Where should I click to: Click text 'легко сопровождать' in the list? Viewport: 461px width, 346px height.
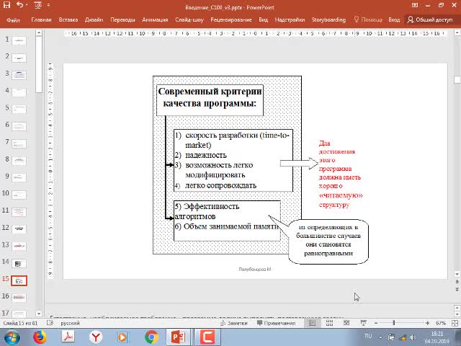tap(220, 185)
